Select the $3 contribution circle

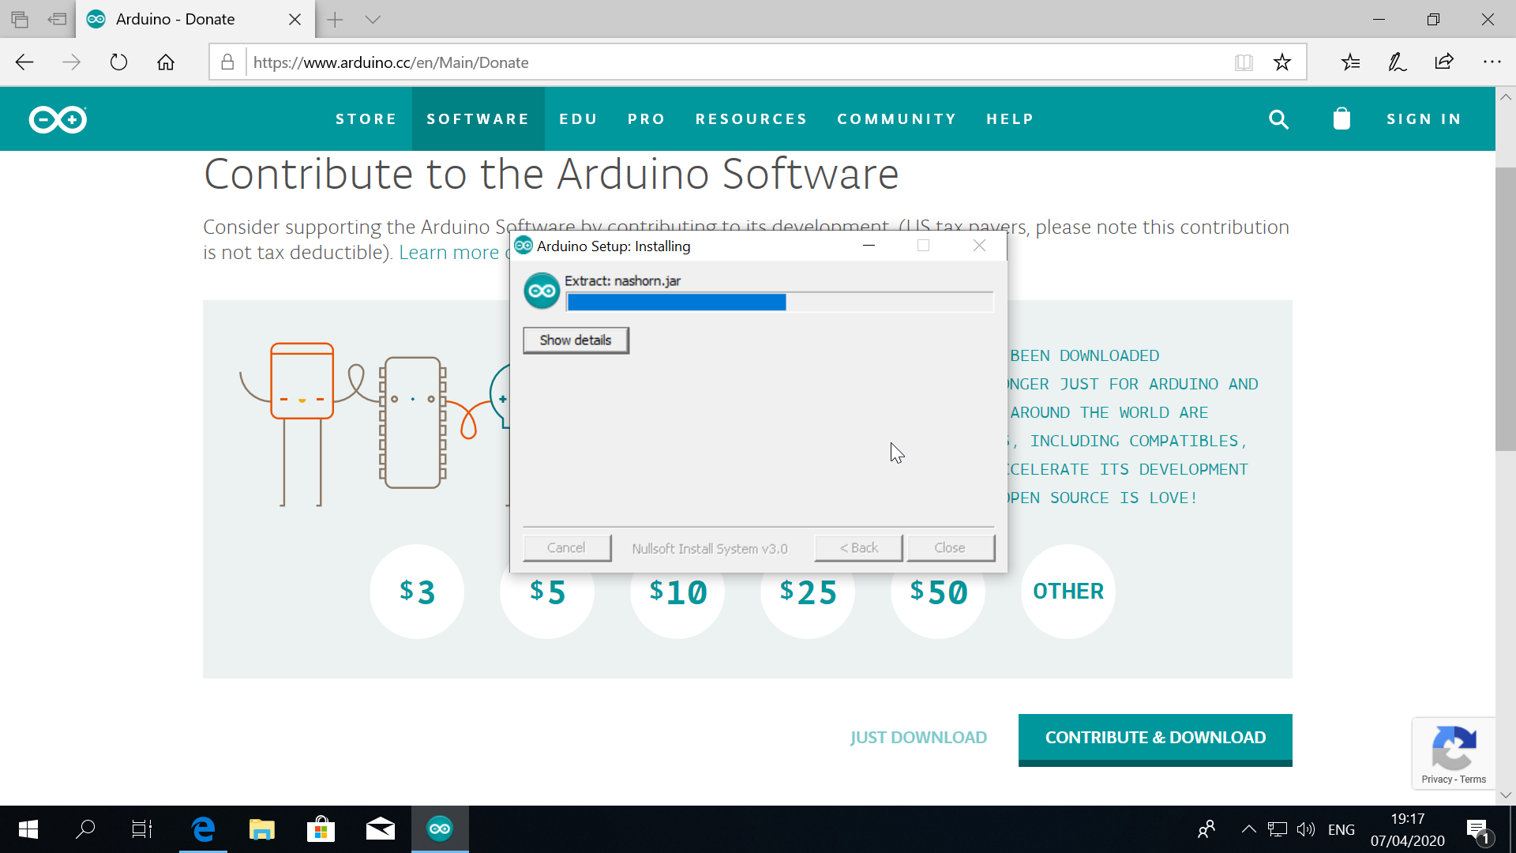[x=417, y=592]
